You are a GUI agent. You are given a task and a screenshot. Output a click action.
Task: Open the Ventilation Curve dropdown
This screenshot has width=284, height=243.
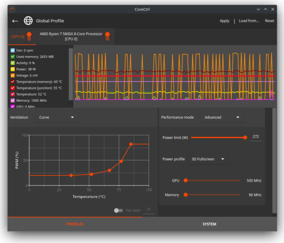[x=56, y=117]
